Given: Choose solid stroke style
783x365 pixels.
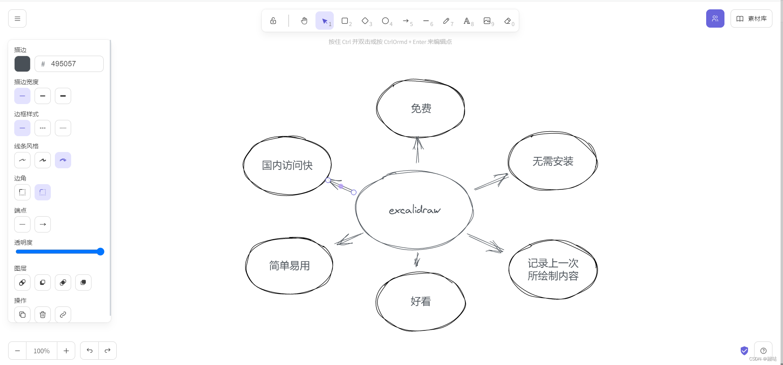Looking at the screenshot, I should [22, 128].
